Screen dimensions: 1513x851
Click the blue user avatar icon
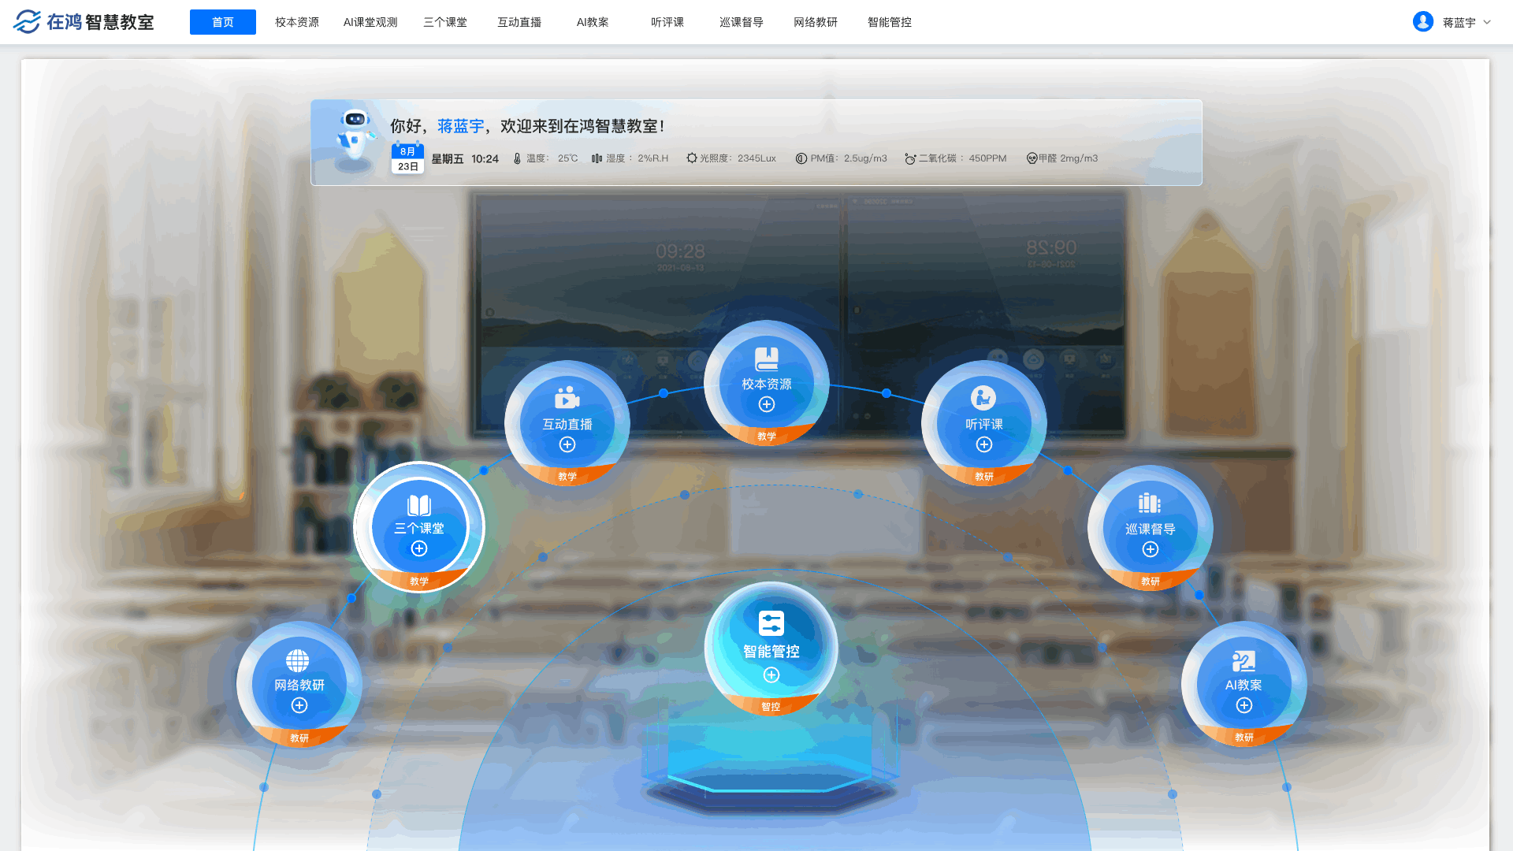tap(1422, 22)
